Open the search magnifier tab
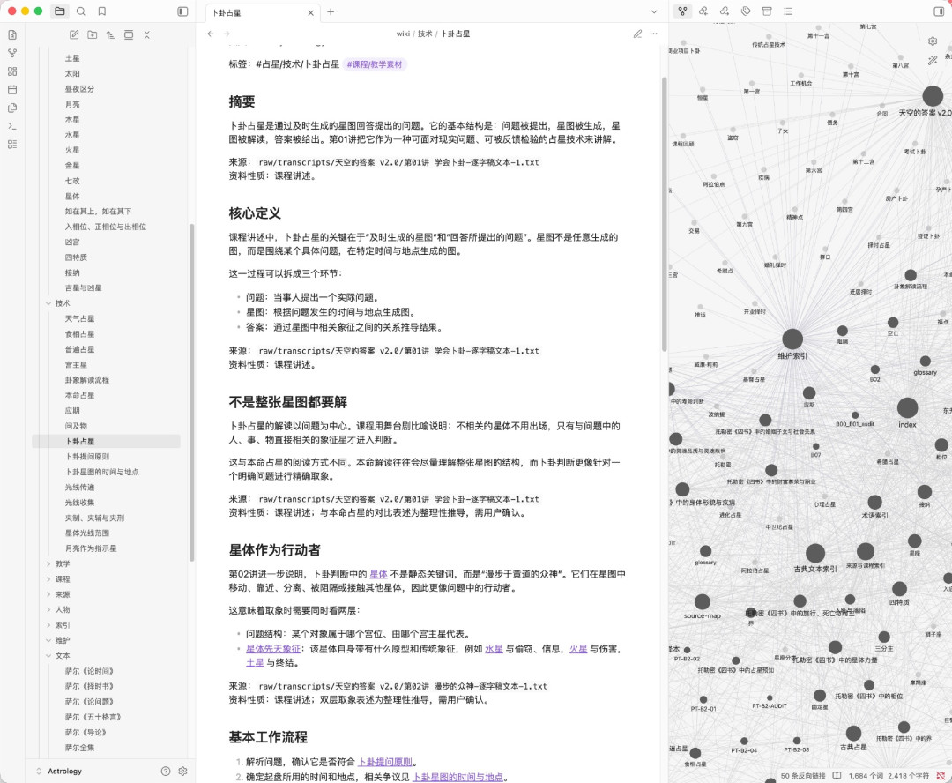The image size is (952, 783). pyautogui.click(x=81, y=11)
